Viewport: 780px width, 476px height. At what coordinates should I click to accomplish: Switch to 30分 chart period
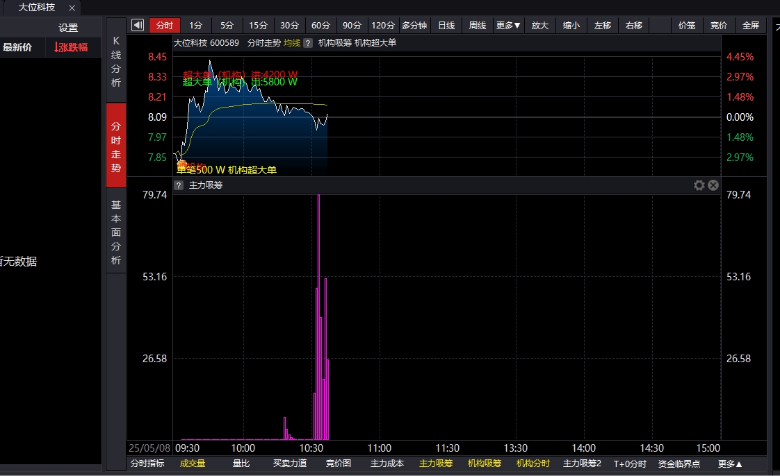[289, 25]
